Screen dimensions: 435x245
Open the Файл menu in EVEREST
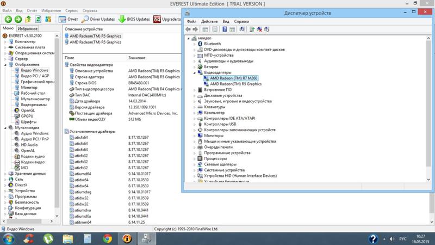tap(7, 10)
